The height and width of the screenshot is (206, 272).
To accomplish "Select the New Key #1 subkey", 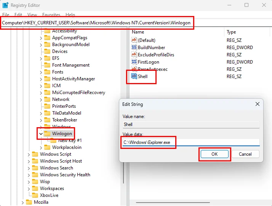I will (x=70, y=141).
